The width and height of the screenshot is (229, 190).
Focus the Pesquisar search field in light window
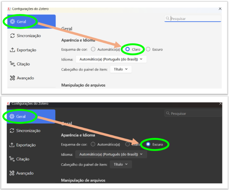point(193,19)
